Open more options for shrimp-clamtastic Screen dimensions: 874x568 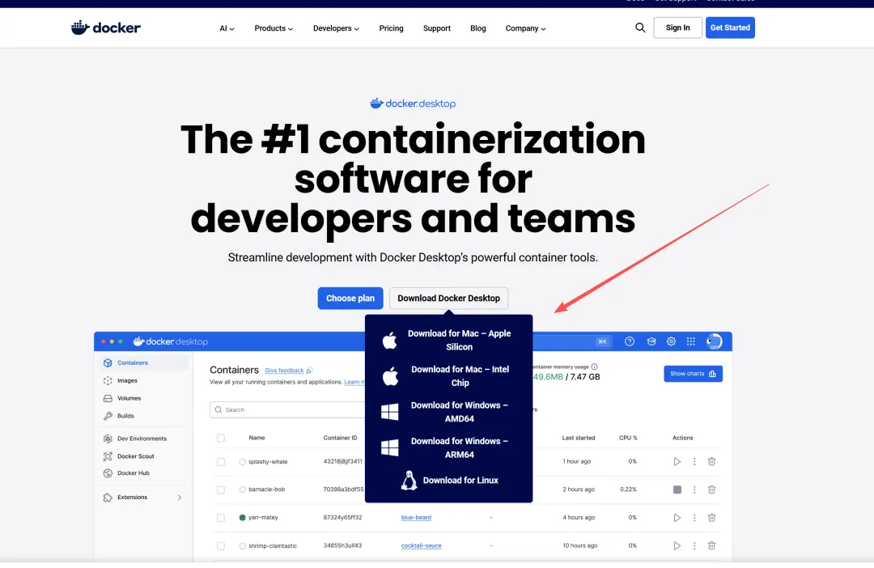click(694, 545)
